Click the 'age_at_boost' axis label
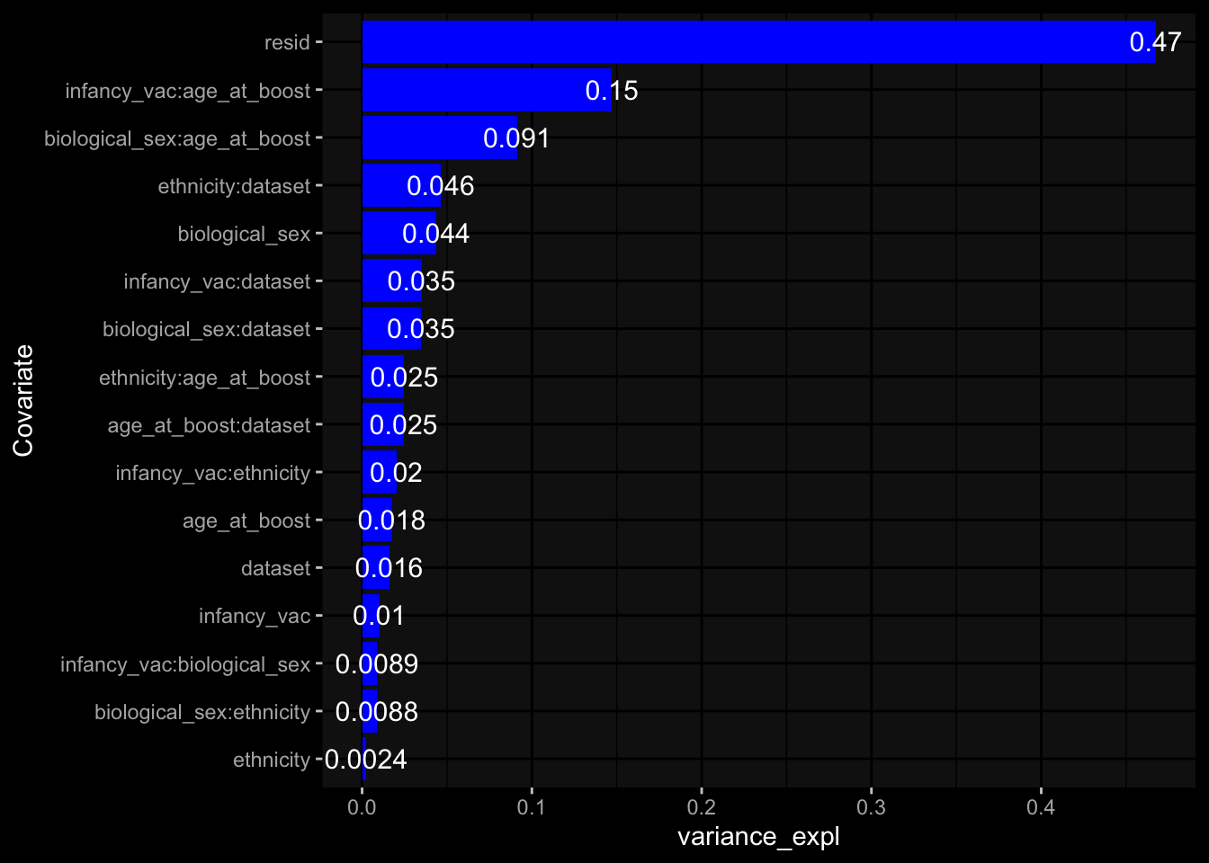 point(246,520)
